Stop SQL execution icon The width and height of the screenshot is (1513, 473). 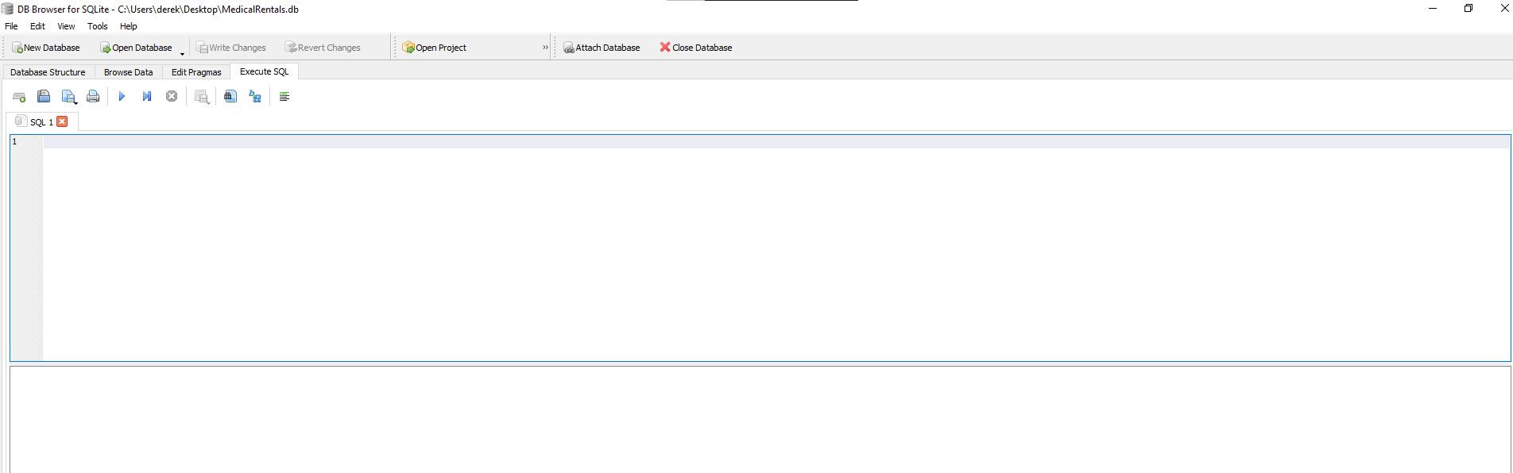point(172,97)
